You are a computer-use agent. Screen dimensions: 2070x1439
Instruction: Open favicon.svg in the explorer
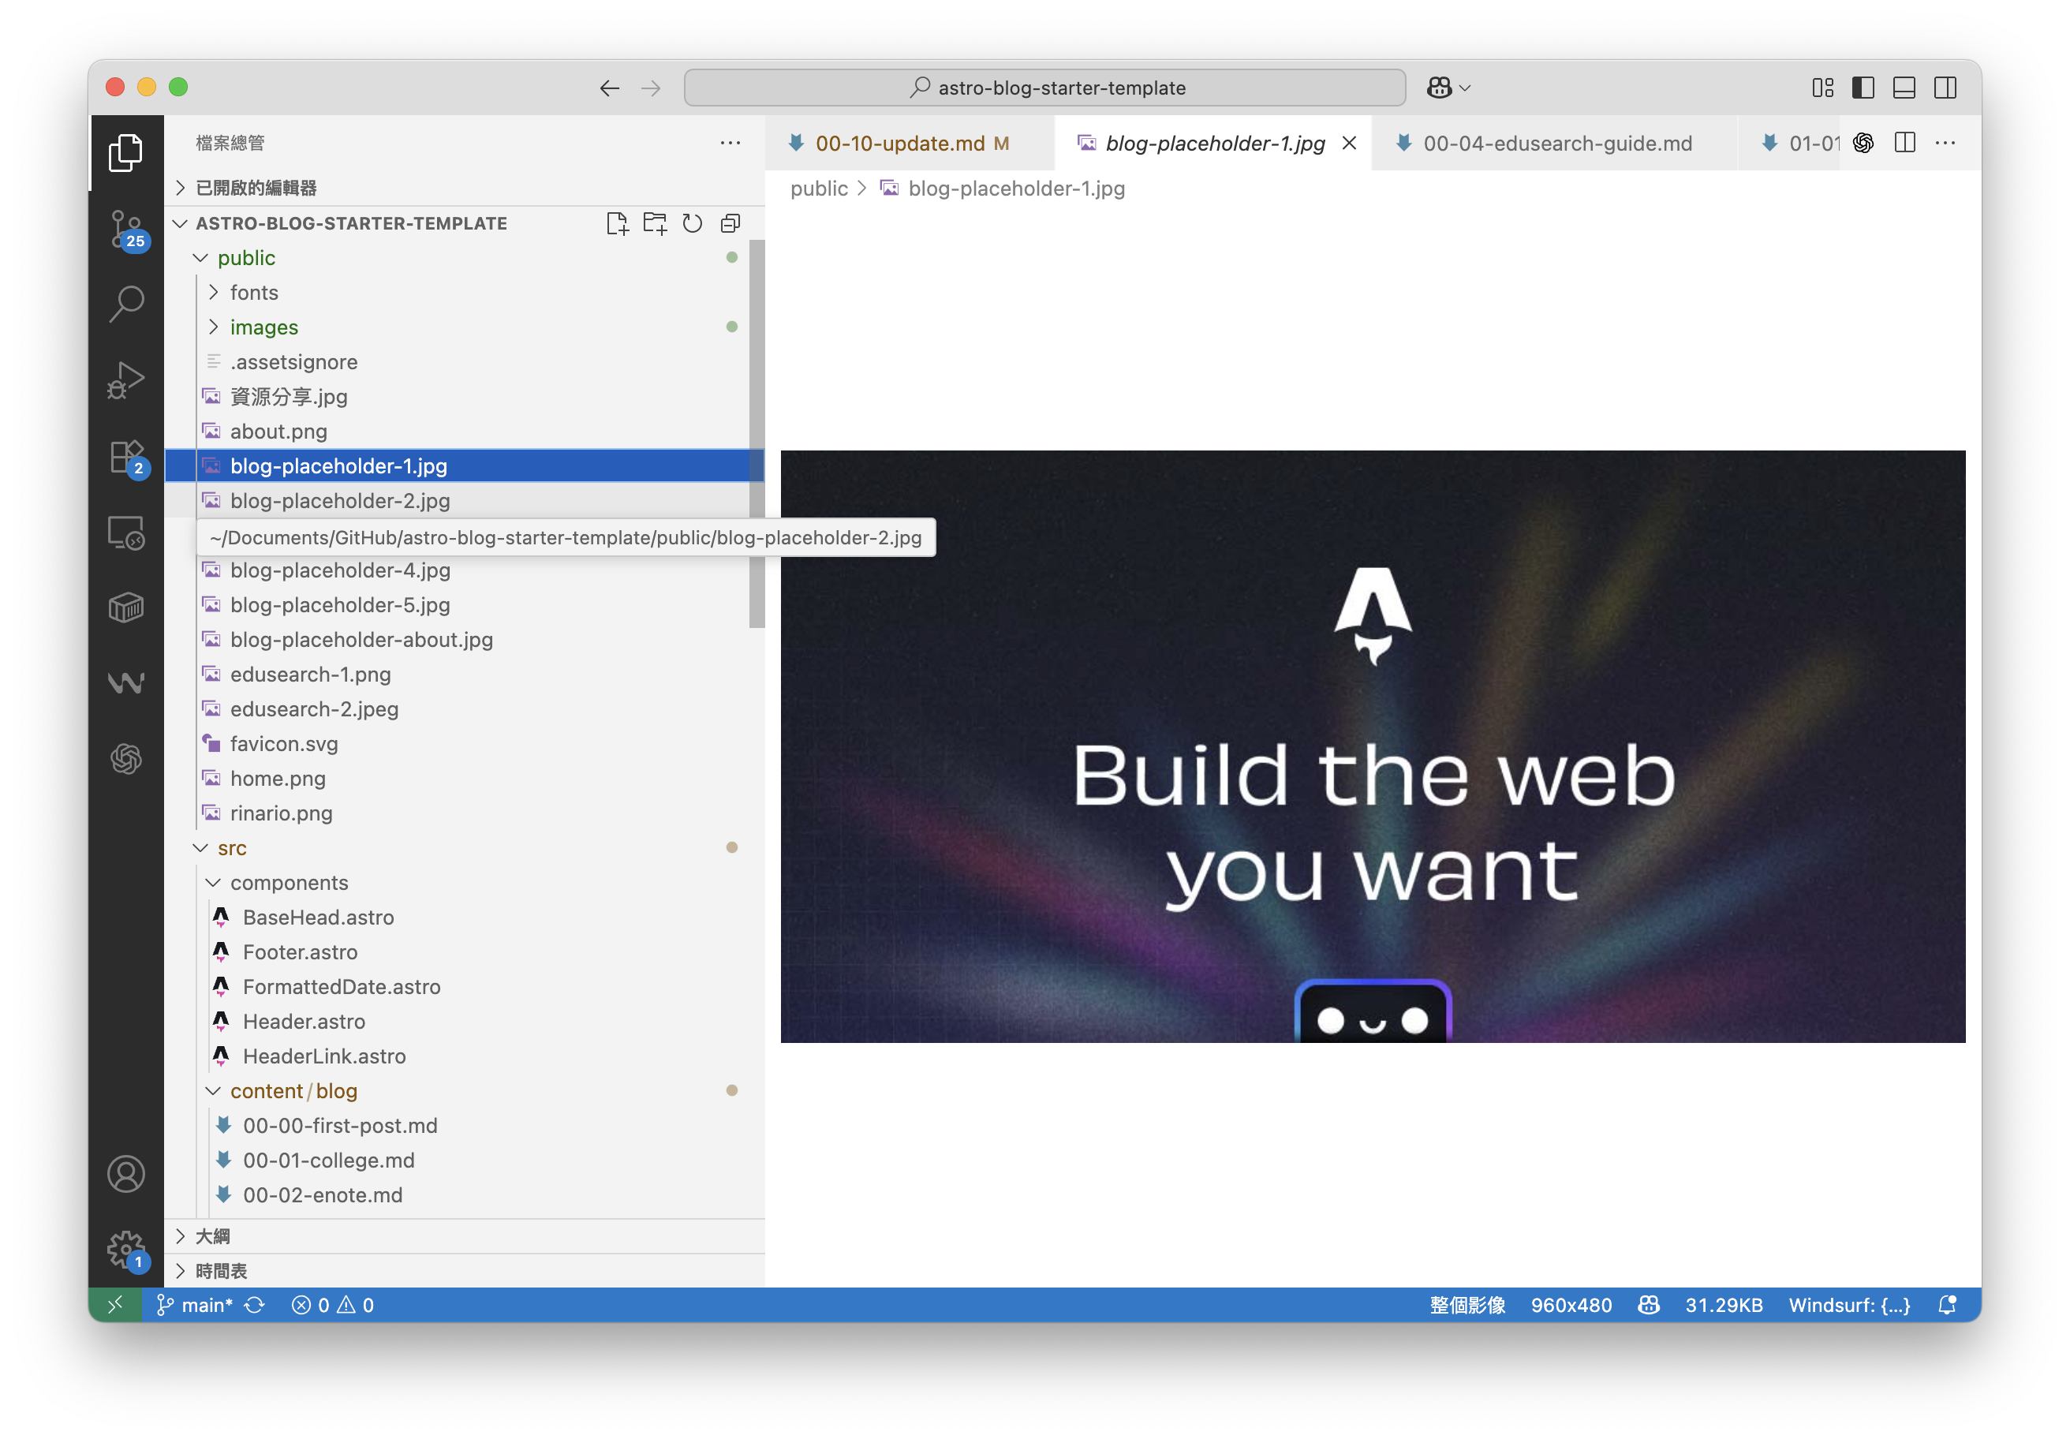tap(465, 744)
